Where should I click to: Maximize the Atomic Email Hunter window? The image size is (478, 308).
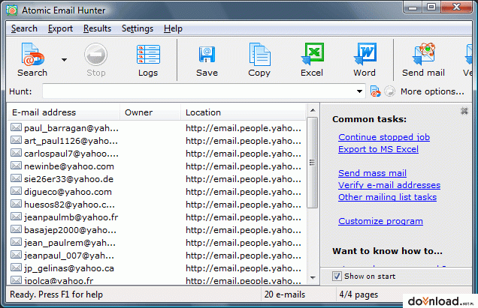pos(431,7)
